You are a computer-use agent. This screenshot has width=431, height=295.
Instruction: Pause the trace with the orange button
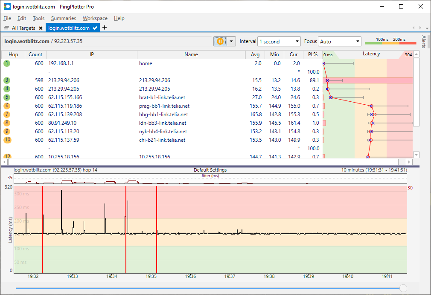pos(220,41)
